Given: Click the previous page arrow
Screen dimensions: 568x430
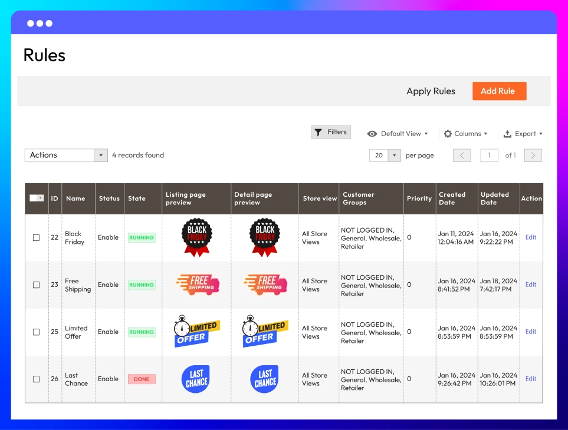Looking at the screenshot, I should tap(462, 155).
